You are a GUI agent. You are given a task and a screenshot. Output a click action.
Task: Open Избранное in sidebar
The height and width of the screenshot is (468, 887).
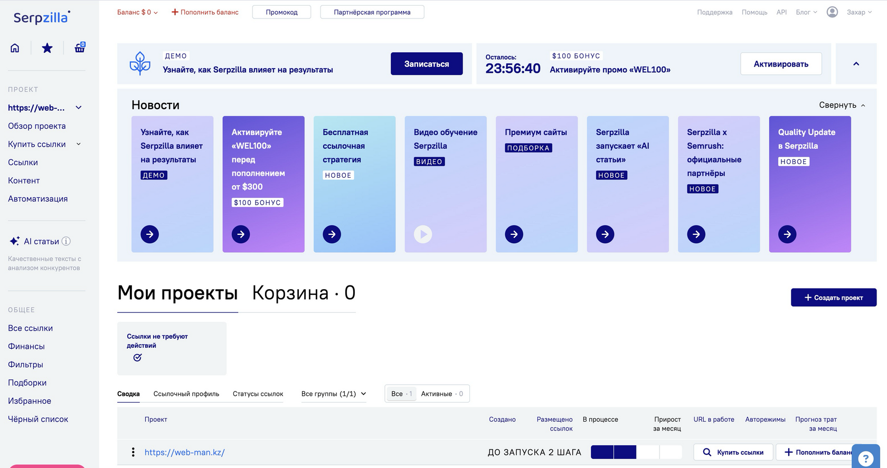click(30, 401)
